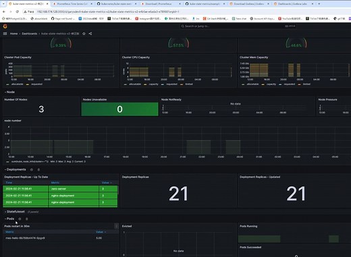
Task: Click the Cluster CPU Capacity panel title
Action: tap(136, 57)
